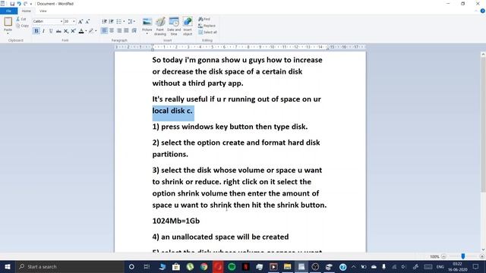Toggle italic formatting
Screen dimensions: 486x273
[43, 31]
